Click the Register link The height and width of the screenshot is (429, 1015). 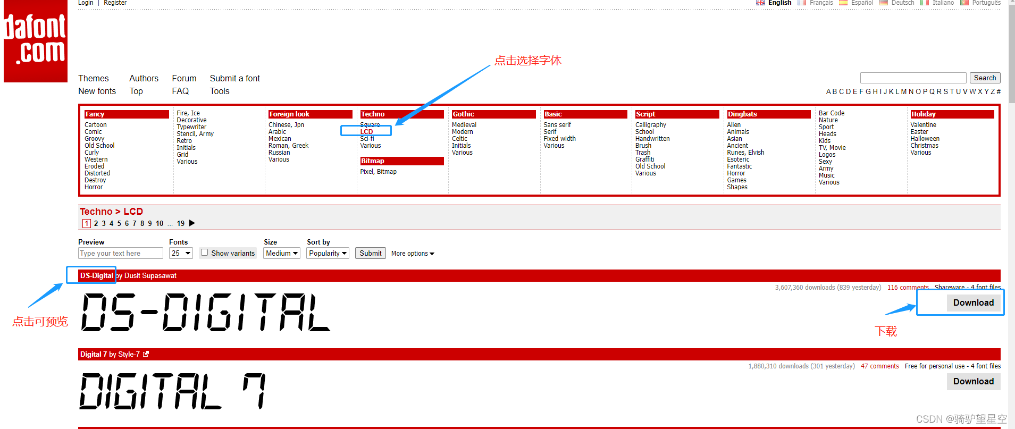pos(115,3)
